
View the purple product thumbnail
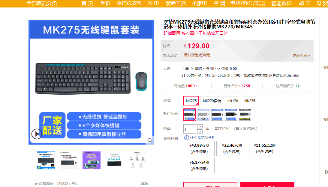pos(92,160)
